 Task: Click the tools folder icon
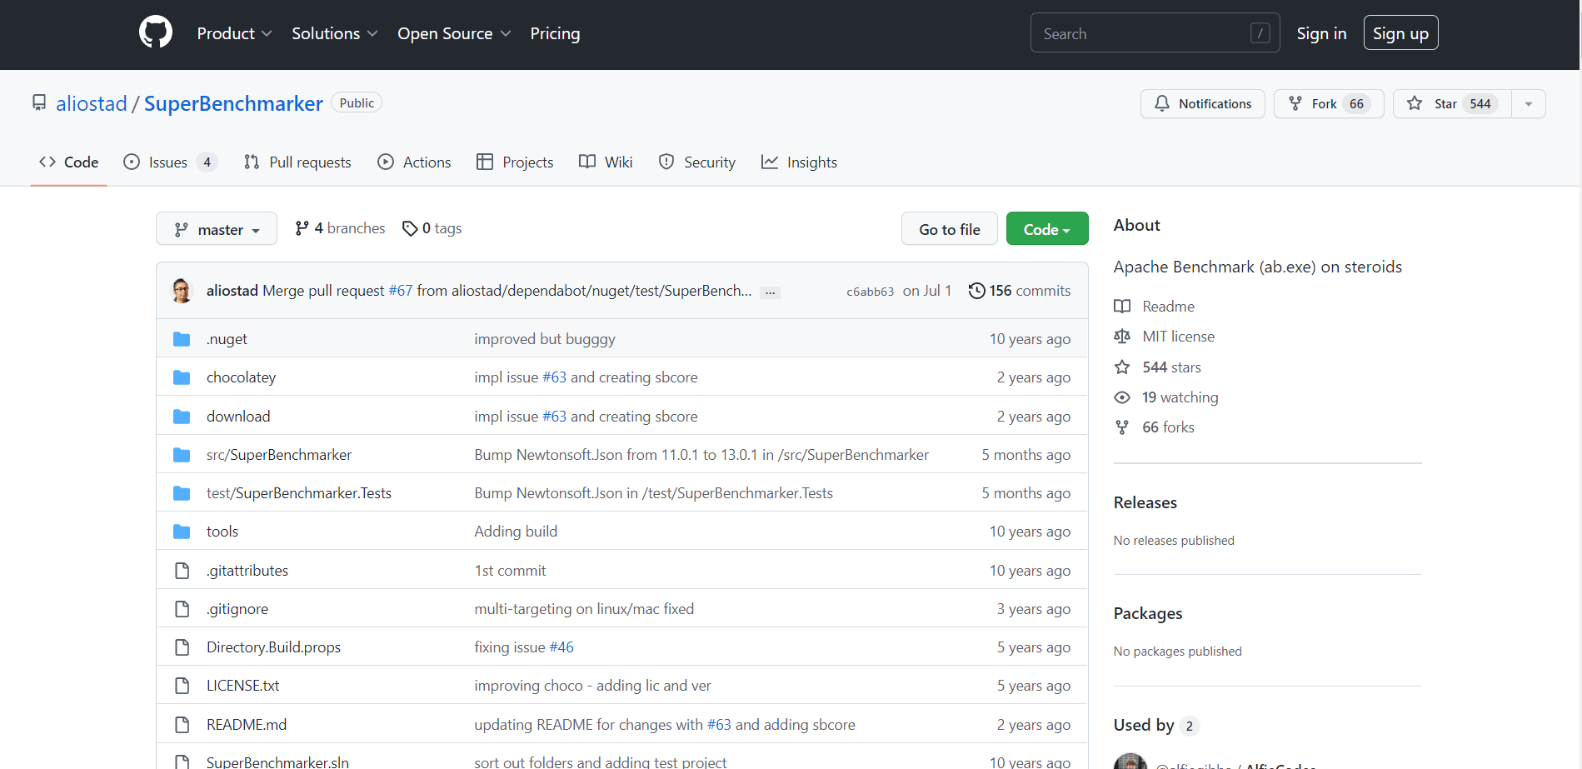pos(182,532)
